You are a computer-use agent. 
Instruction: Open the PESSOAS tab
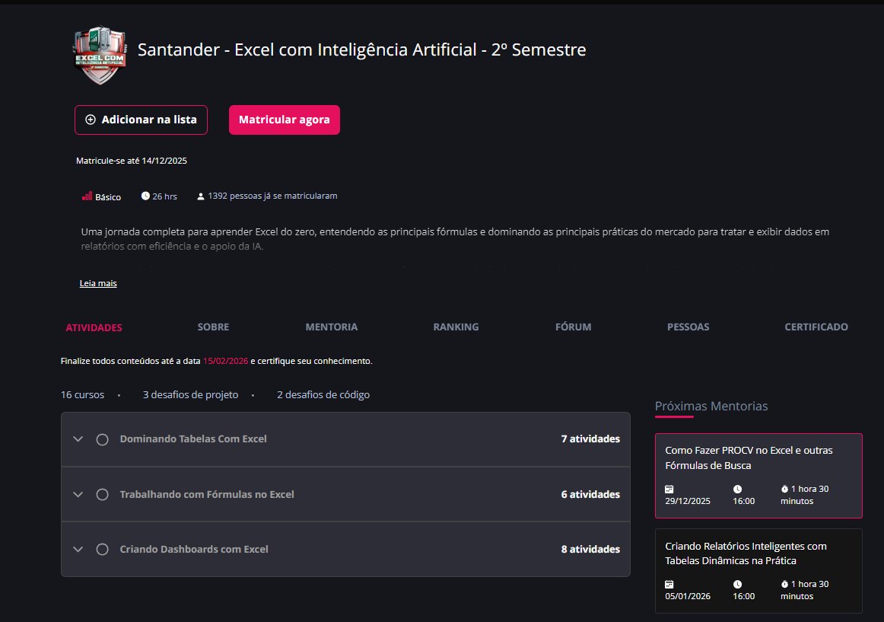(x=688, y=327)
